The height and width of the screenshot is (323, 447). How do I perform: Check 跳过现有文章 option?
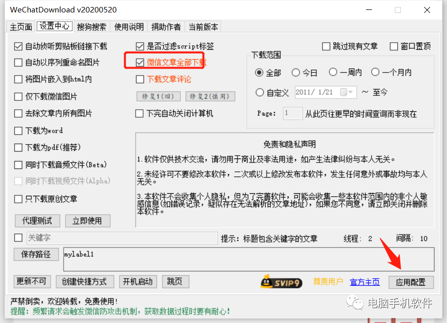pos(326,46)
